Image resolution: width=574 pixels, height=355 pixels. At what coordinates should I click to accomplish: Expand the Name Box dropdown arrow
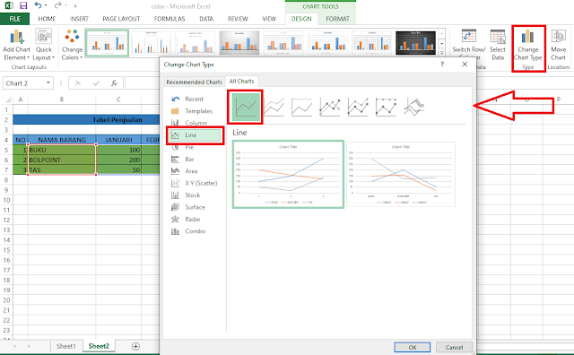coord(48,83)
